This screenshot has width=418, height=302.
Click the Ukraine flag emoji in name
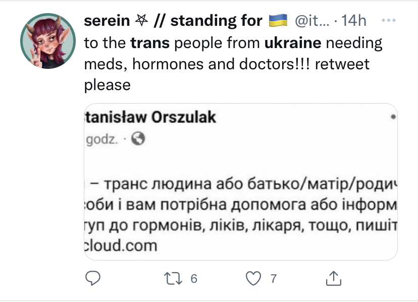tap(278, 21)
